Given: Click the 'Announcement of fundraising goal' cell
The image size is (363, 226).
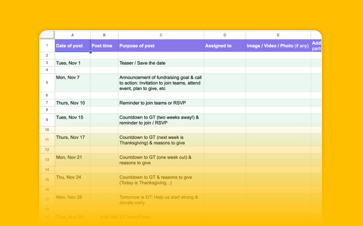Looking at the screenshot, I should [x=161, y=83].
